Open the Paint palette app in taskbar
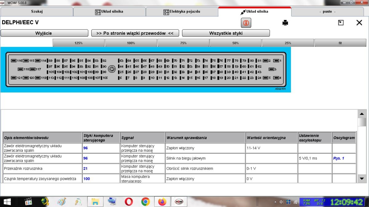 coord(62,202)
